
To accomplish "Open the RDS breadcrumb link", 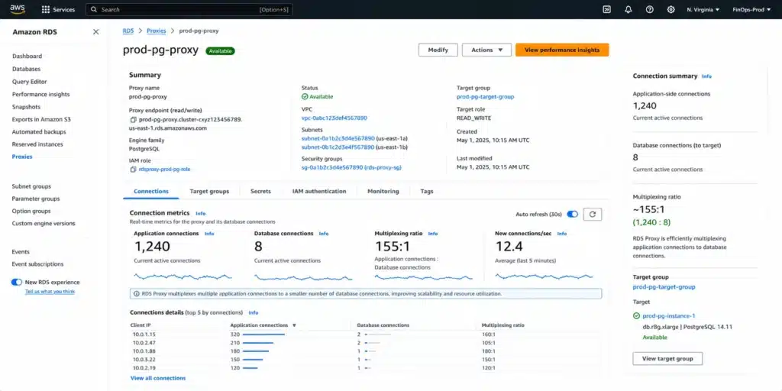I will click(128, 31).
